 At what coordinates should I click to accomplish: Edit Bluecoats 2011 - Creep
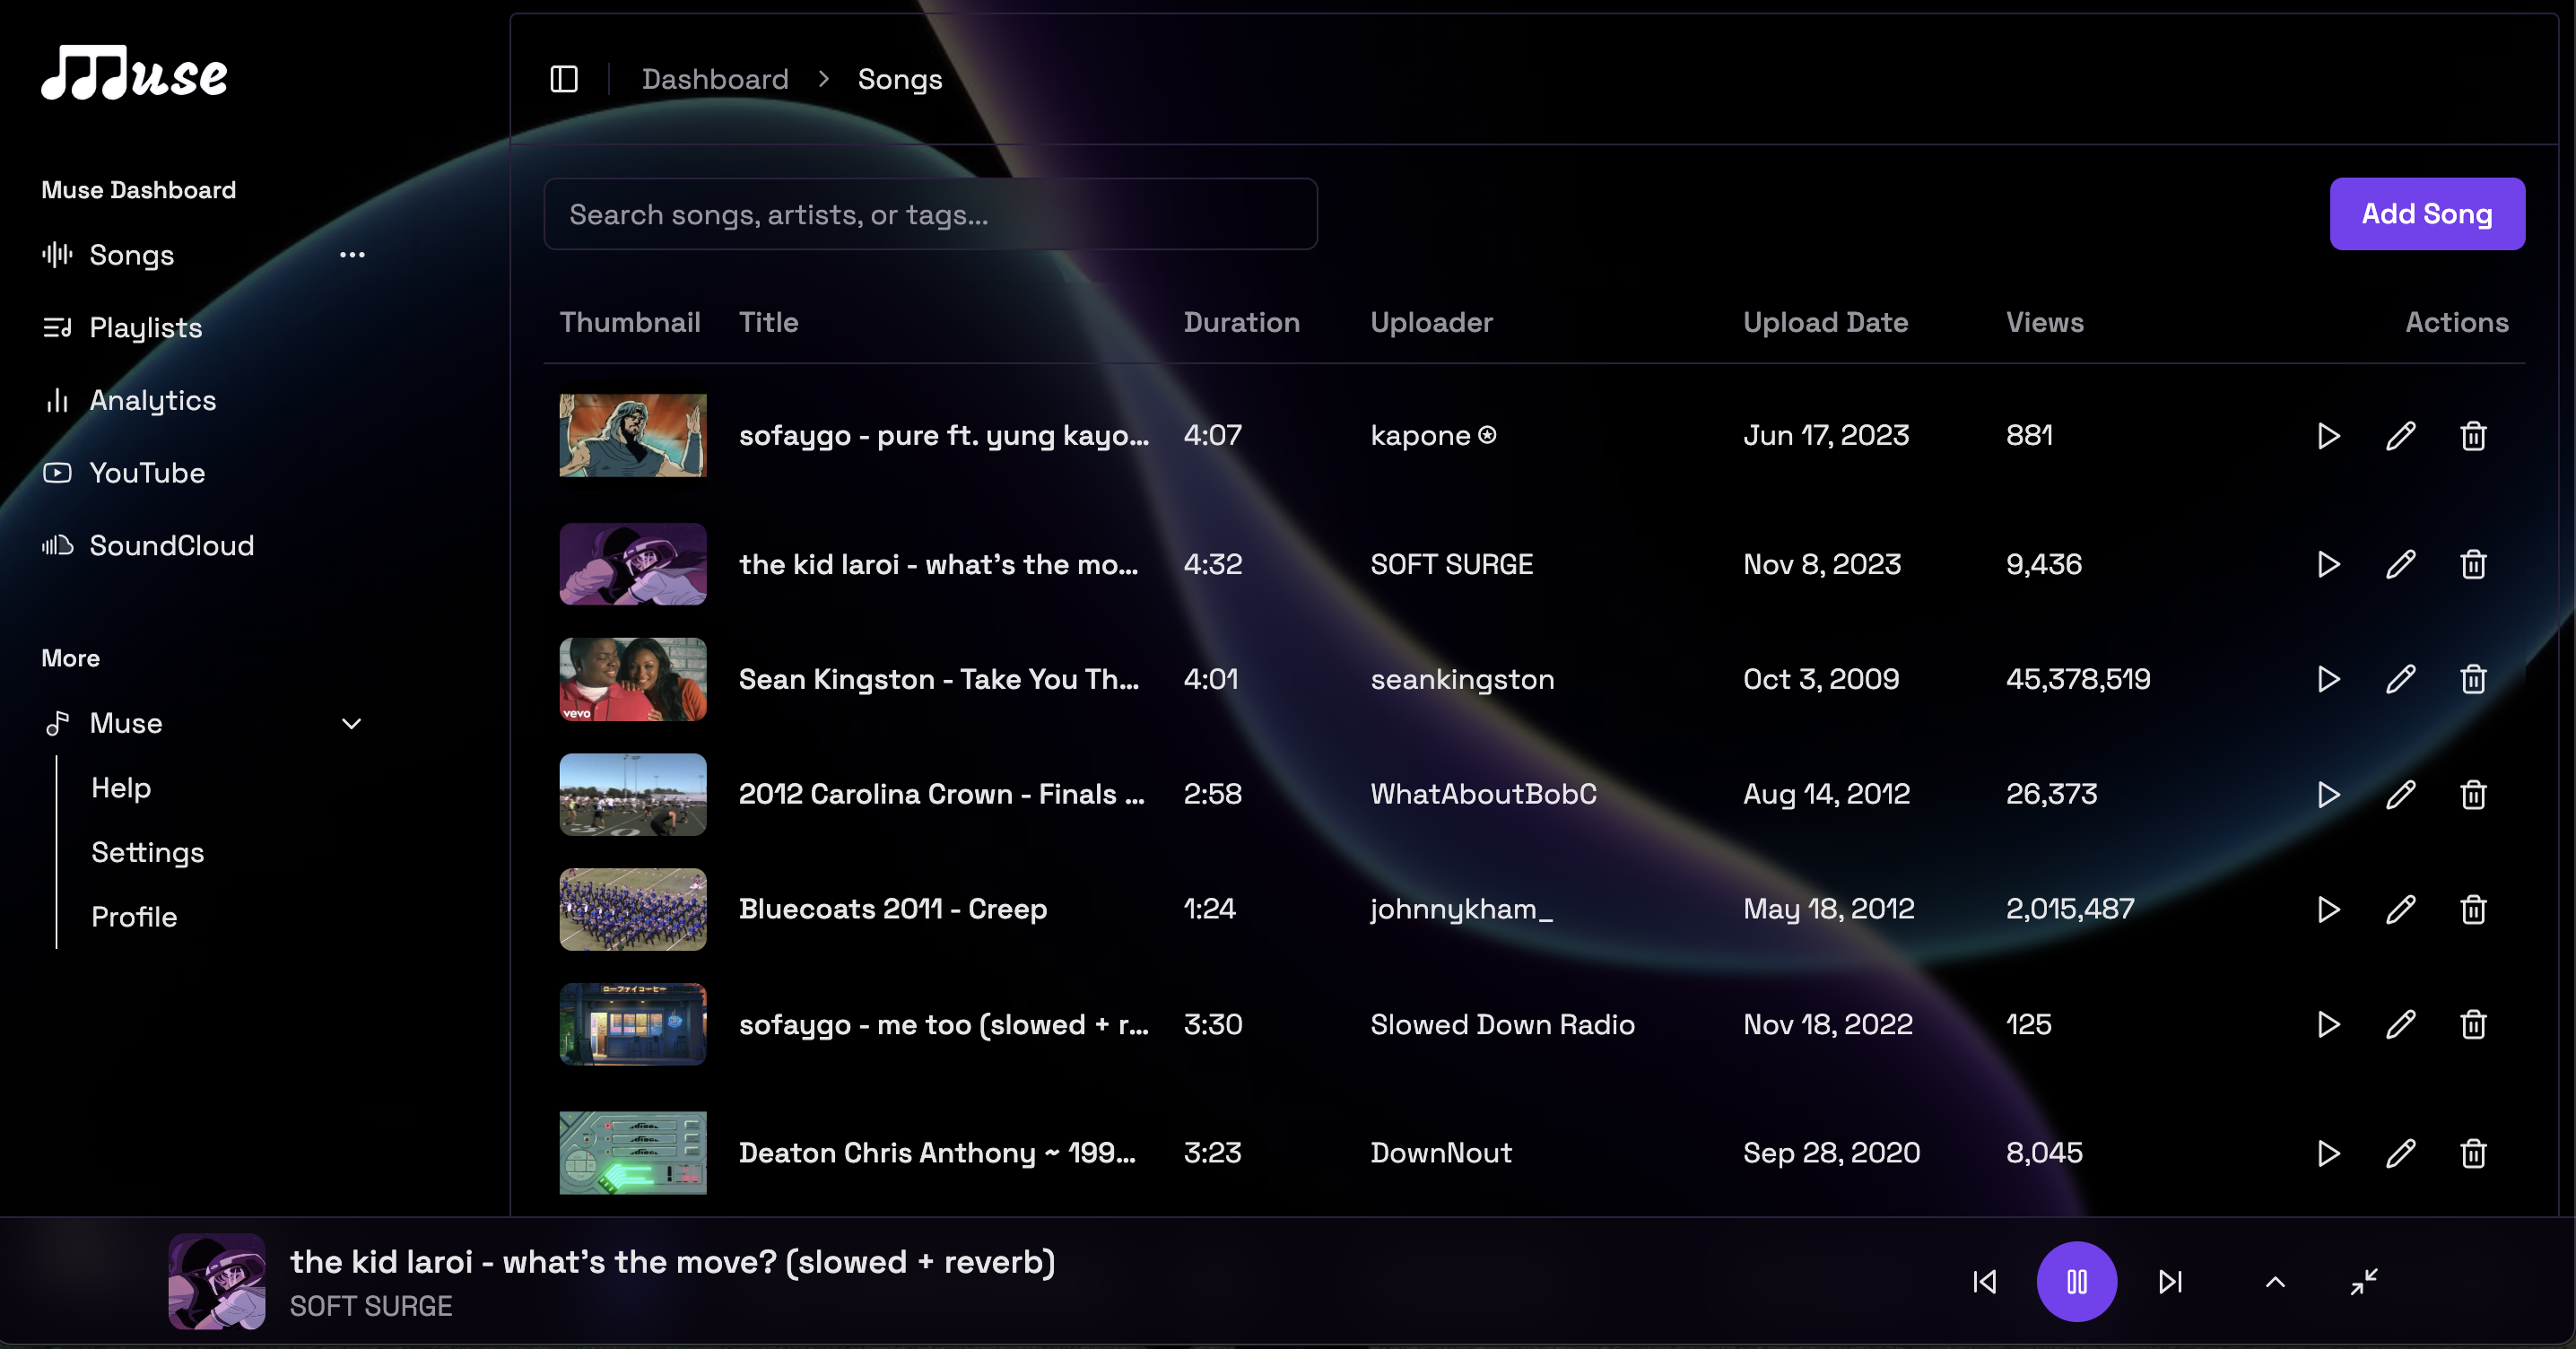pos(2401,909)
